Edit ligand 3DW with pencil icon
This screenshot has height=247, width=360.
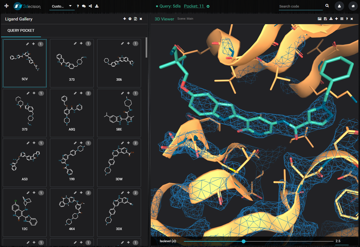122,143
